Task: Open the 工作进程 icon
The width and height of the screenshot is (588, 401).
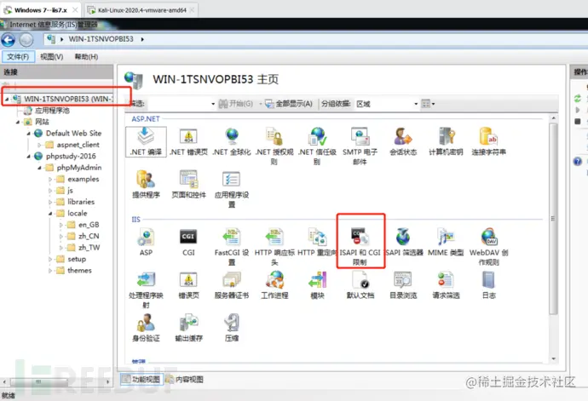Action: click(274, 285)
